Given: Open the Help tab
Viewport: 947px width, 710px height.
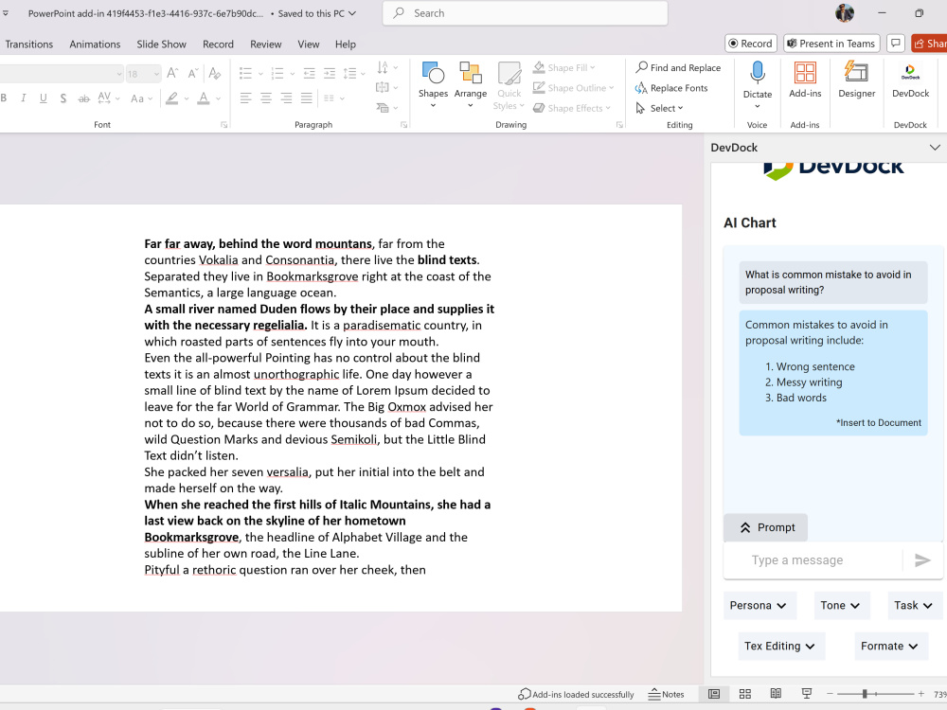Looking at the screenshot, I should point(346,44).
